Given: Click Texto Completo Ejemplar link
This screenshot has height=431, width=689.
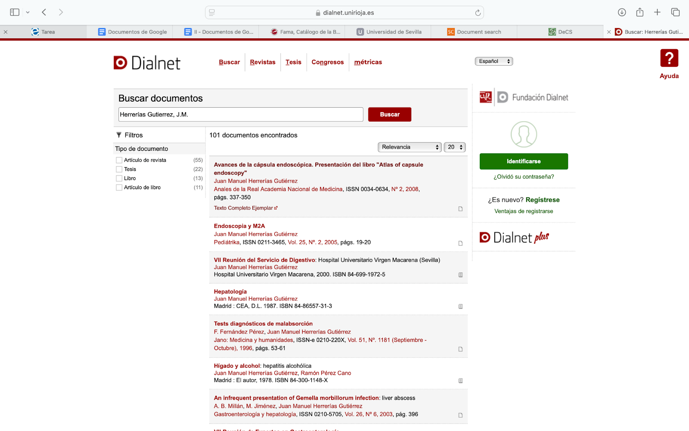Looking at the screenshot, I should point(245,208).
